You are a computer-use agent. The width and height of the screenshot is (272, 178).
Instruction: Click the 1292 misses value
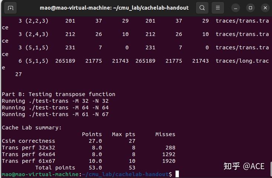169,154
